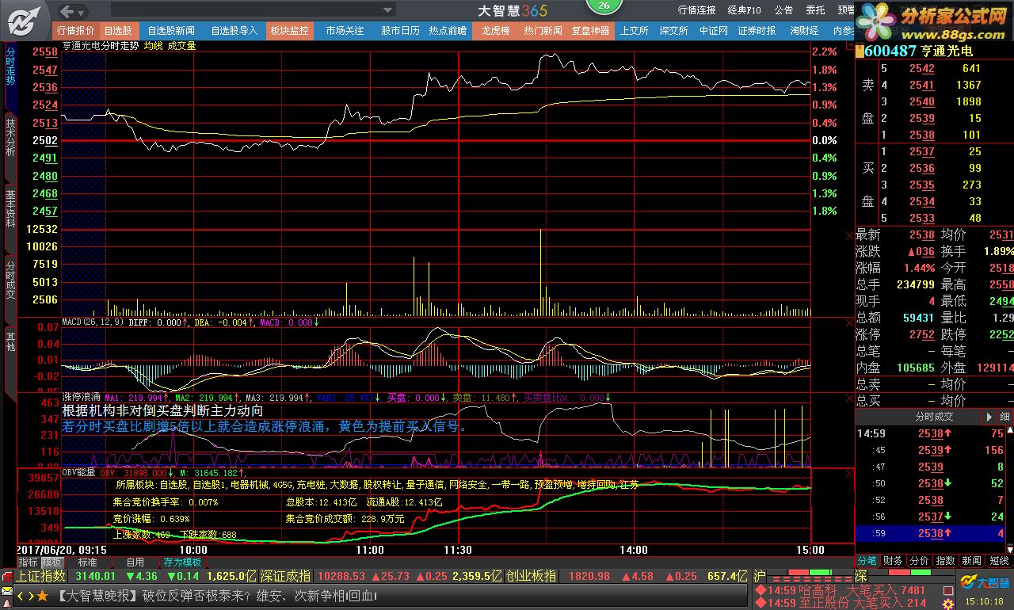Screen dimensions: 1014x610
Task: Open the 证券时报 tab
Action: pos(757,31)
